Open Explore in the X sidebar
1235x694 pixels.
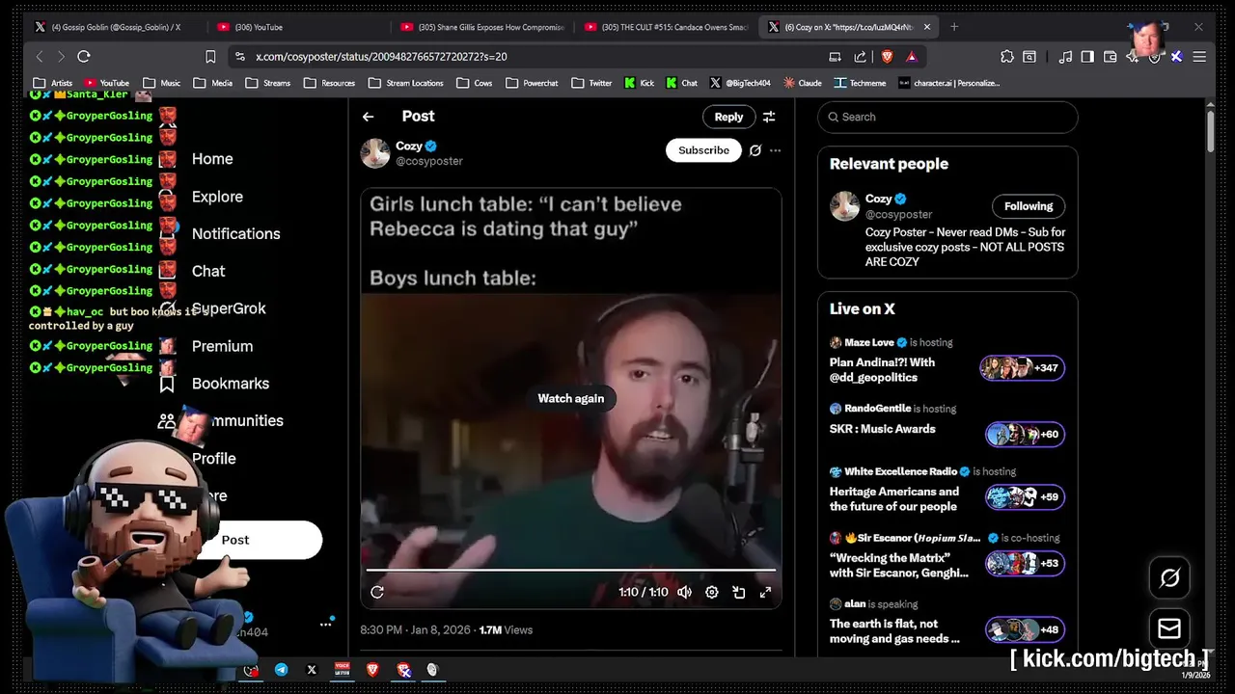point(217,197)
